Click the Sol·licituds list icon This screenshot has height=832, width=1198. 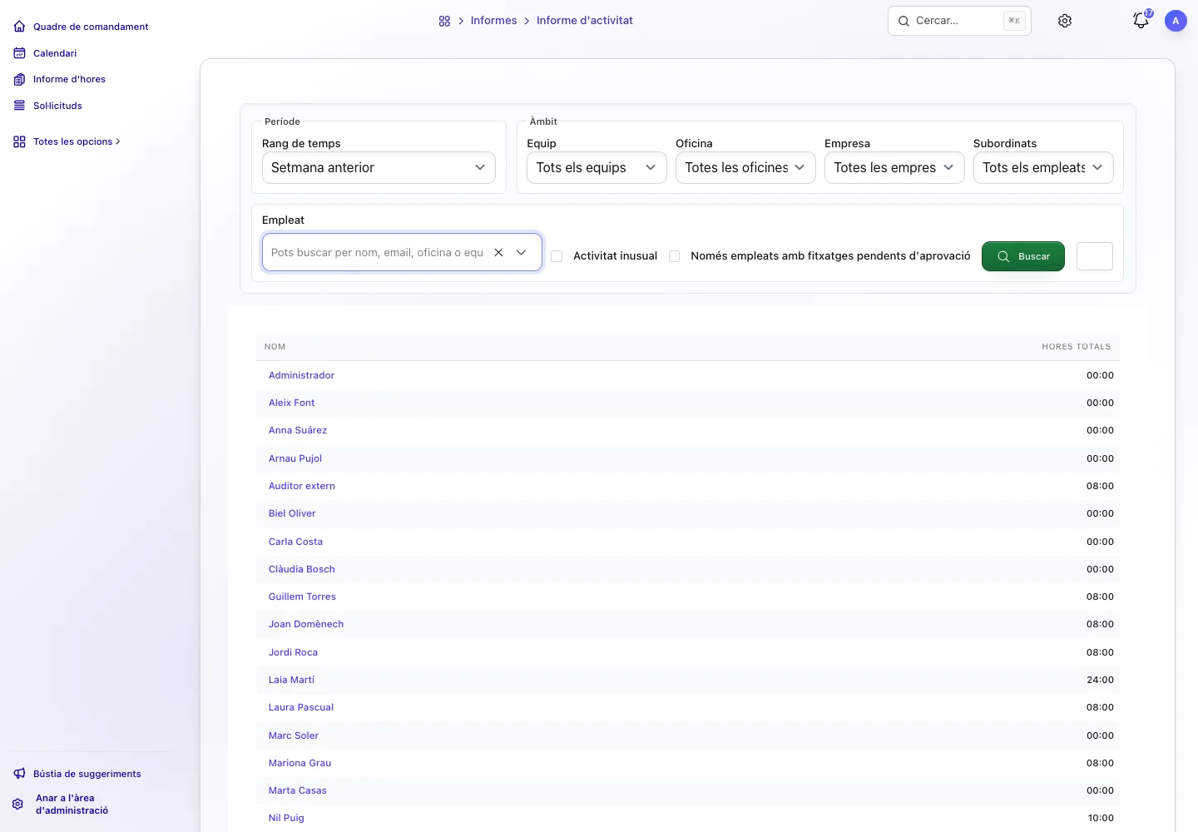click(19, 106)
